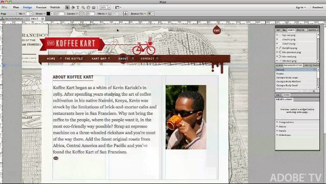Open the Stroke color dropdown arrow

click(x=52, y=14)
